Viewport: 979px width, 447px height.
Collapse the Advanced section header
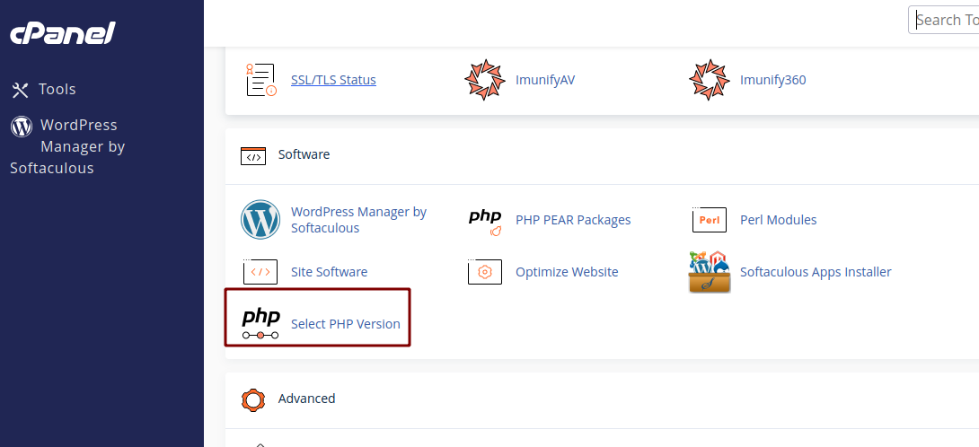pyautogui.click(x=602, y=399)
